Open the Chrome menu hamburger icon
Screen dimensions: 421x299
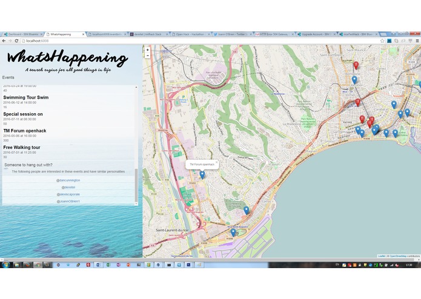tap(417, 41)
